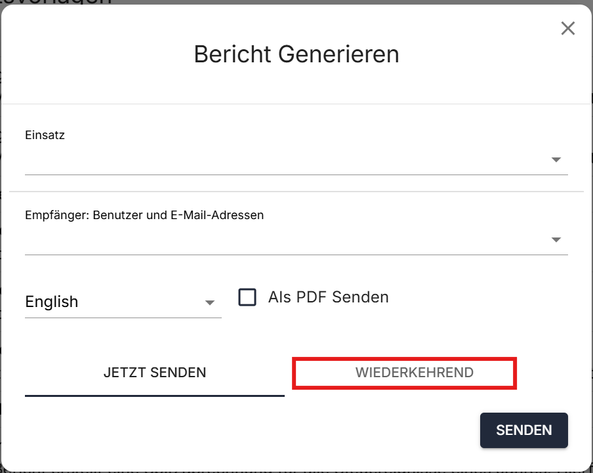Select the Jetzt Senden tab
This screenshot has width=593, height=473.
pos(155,373)
